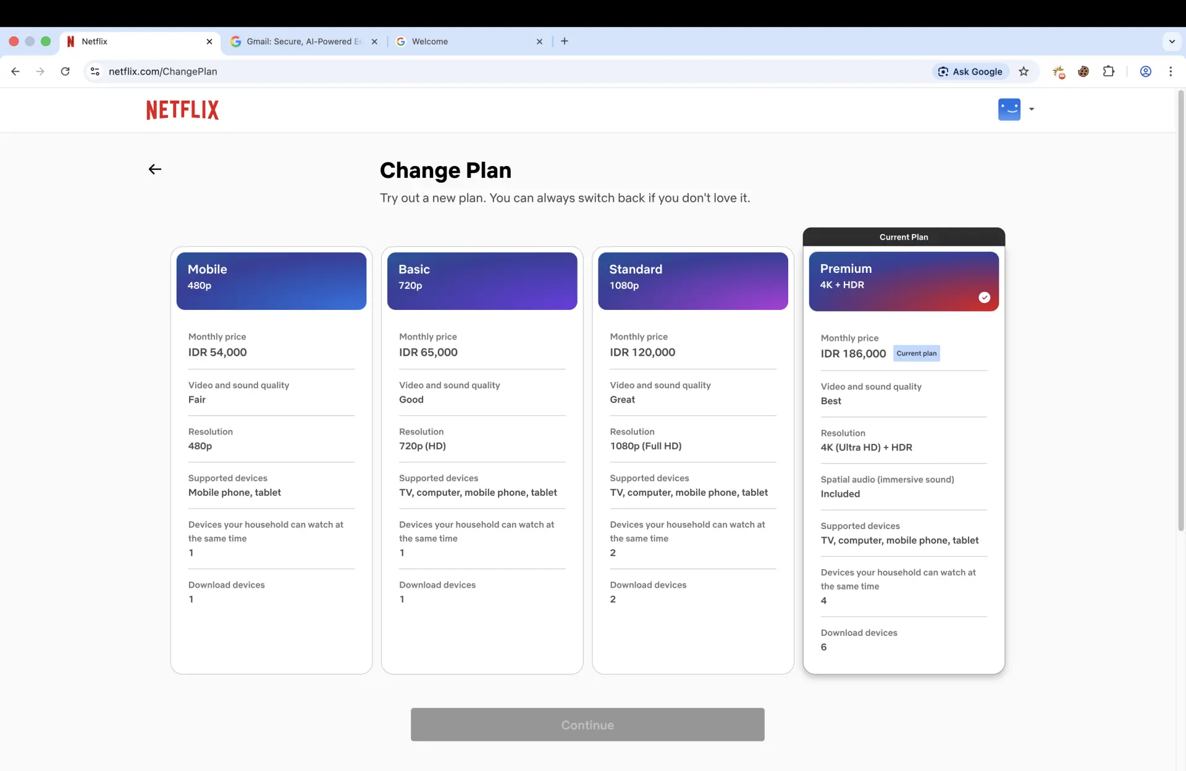Click browser back button

[x=15, y=72]
